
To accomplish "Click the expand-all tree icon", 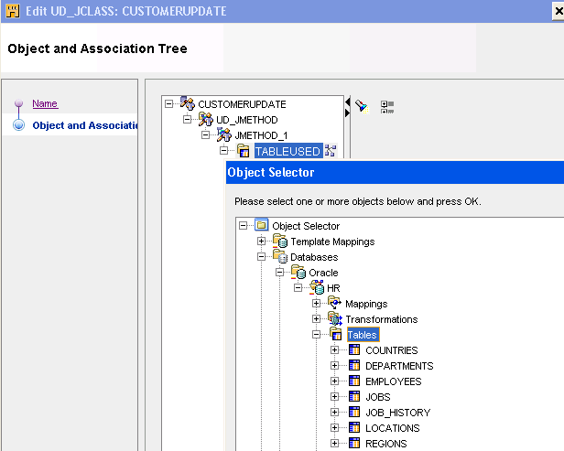I will tap(386, 107).
